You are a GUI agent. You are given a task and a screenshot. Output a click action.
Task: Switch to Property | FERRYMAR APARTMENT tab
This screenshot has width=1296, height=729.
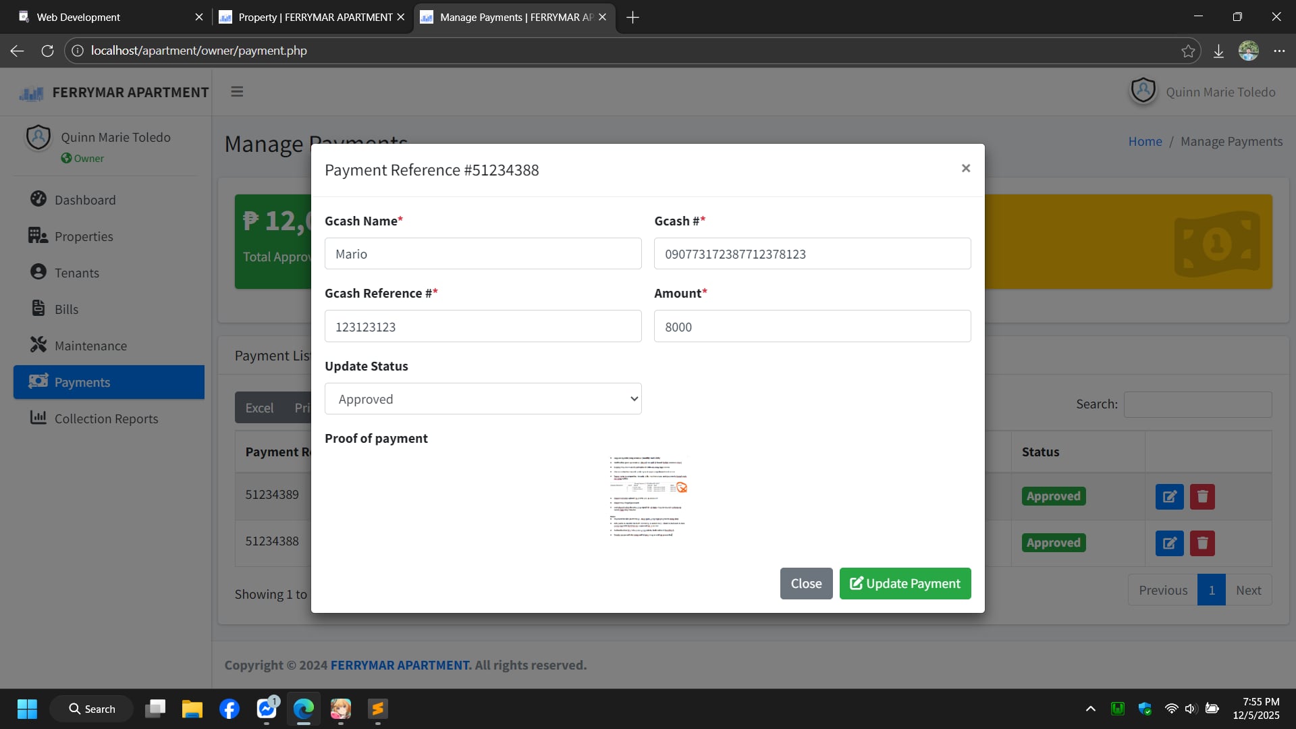[313, 17]
